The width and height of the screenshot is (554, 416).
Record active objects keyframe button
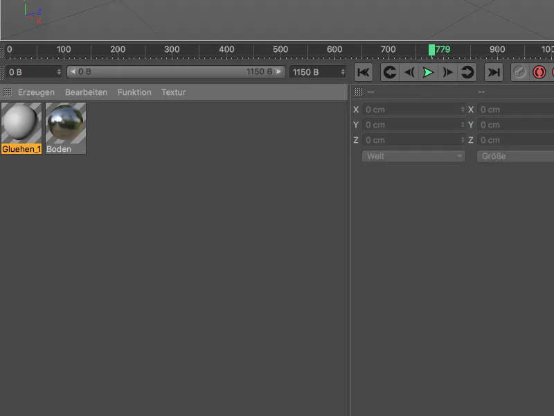coord(520,72)
